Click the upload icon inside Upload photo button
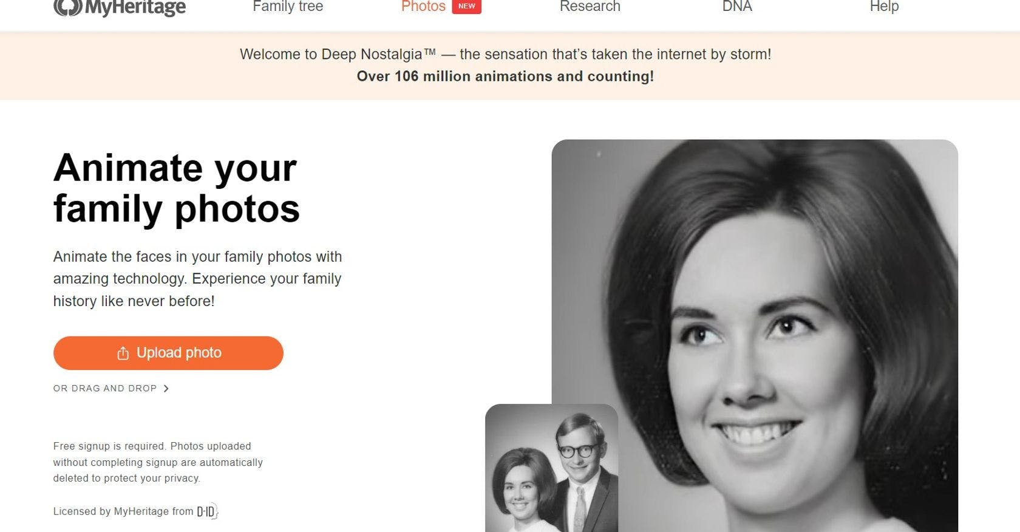Image resolution: width=1020 pixels, height=532 pixels. coord(123,353)
